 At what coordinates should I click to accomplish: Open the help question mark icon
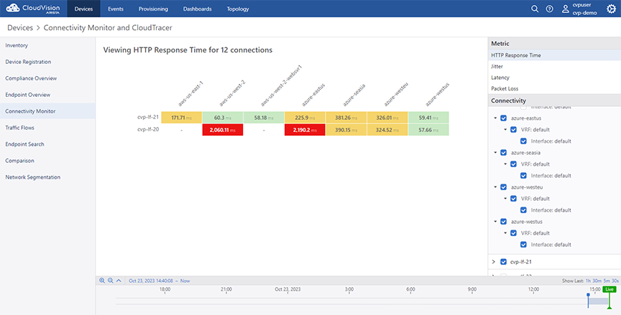pos(549,9)
